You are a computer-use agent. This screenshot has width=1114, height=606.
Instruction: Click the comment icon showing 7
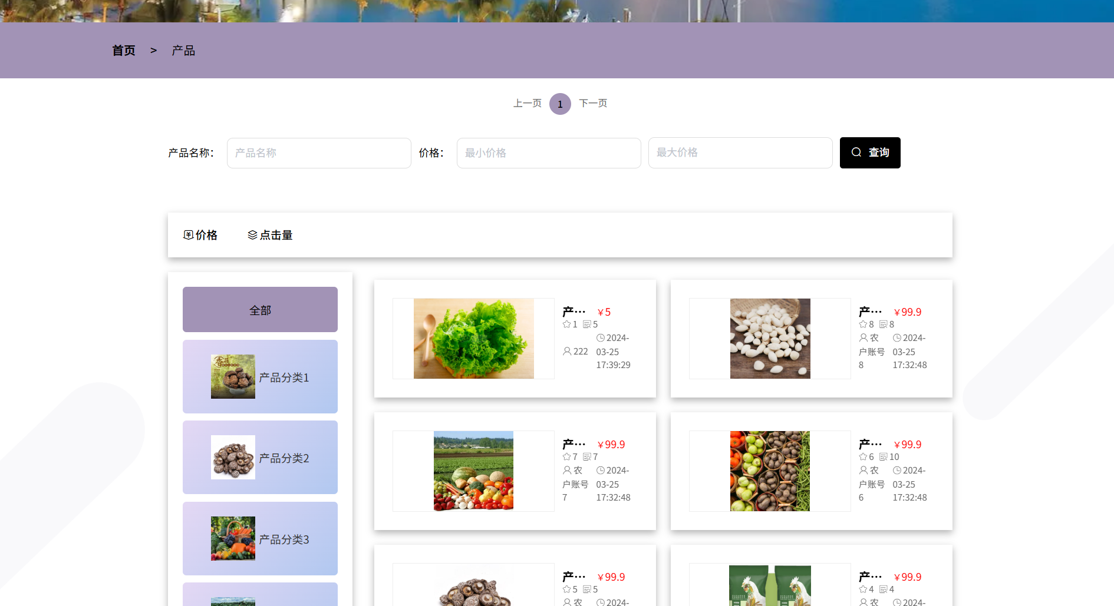click(x=587, y=457)
